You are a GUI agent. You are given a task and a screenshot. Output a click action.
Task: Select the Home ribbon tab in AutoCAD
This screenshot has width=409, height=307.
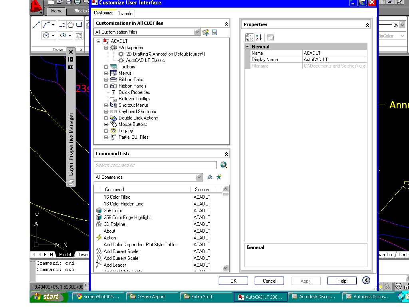[57, 11]
